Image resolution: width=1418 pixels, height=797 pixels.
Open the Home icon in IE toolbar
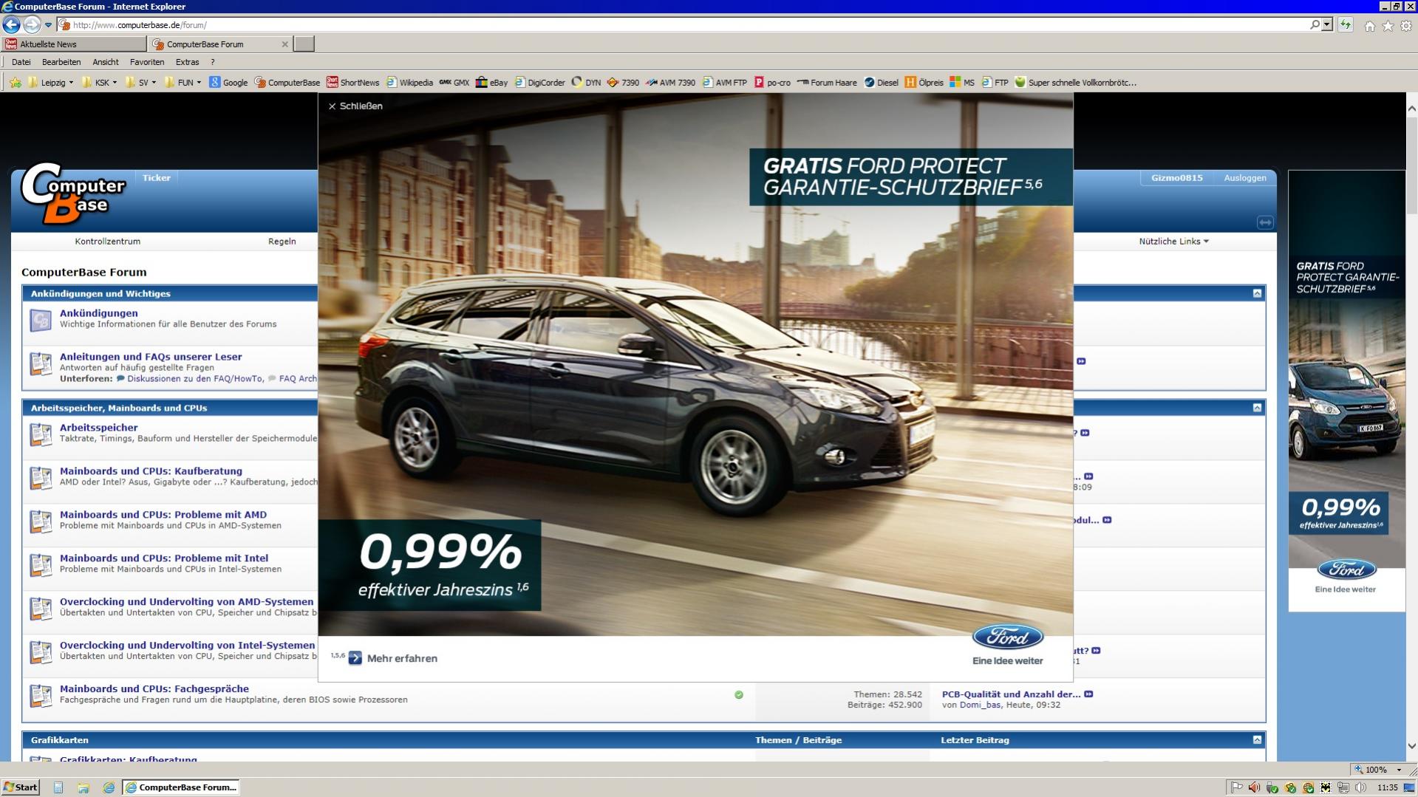click(1369, 26)
